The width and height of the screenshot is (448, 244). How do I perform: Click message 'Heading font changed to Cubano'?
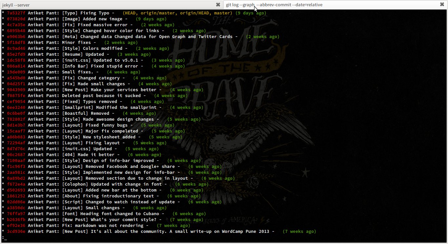coord(120,214)
